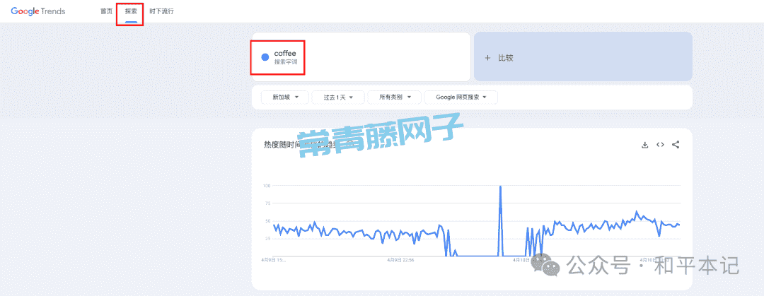This screenshot has width=764, height=296.
Task: Click the plus icon in compare box
Action: pos(487,58)
